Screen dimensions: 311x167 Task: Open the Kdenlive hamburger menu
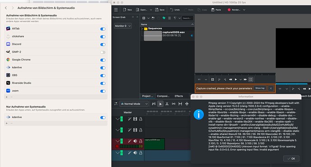116,10
